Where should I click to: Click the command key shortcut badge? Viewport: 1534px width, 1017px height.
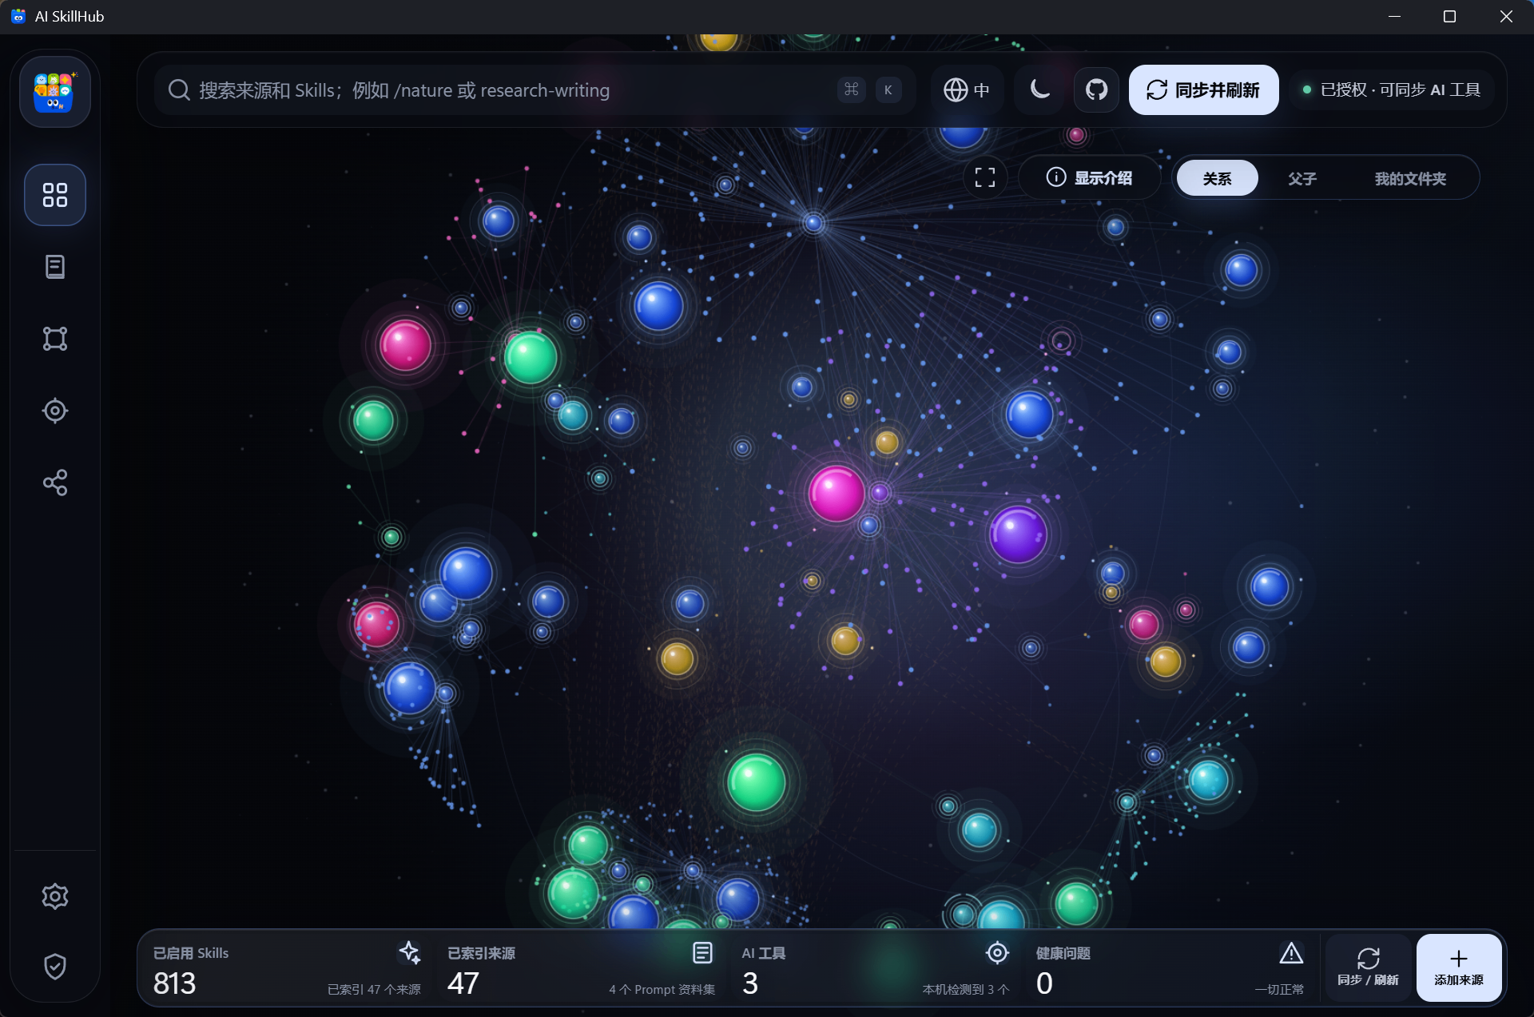point(851,90)
